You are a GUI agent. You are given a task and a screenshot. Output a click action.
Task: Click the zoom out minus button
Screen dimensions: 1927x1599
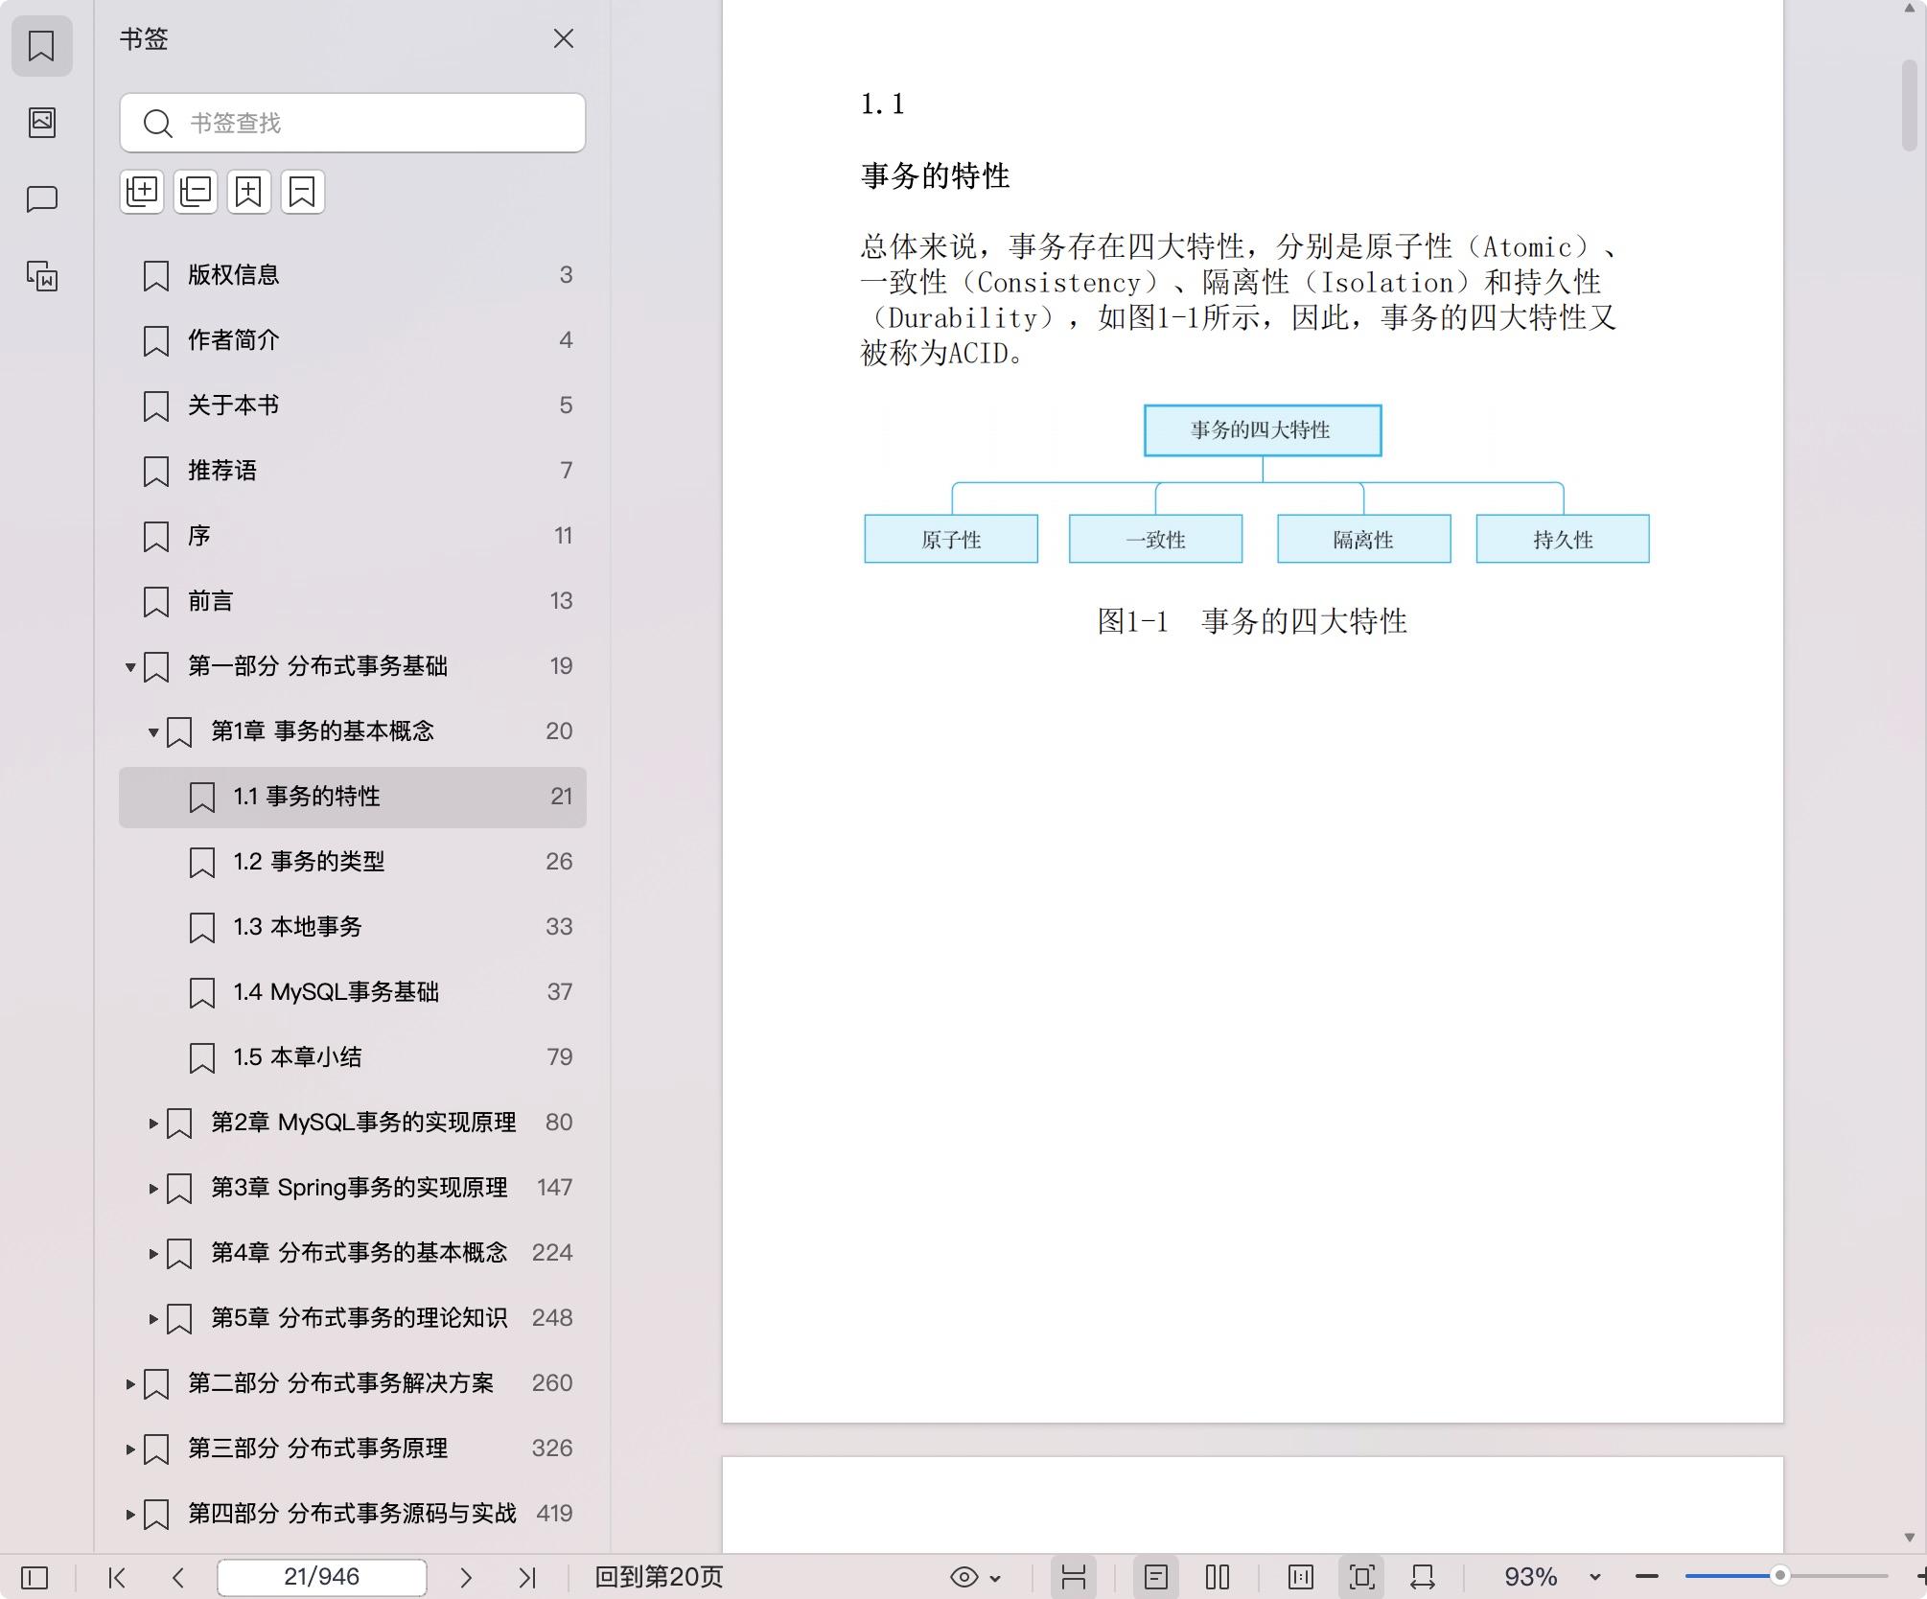(x=1647, y=1577)
